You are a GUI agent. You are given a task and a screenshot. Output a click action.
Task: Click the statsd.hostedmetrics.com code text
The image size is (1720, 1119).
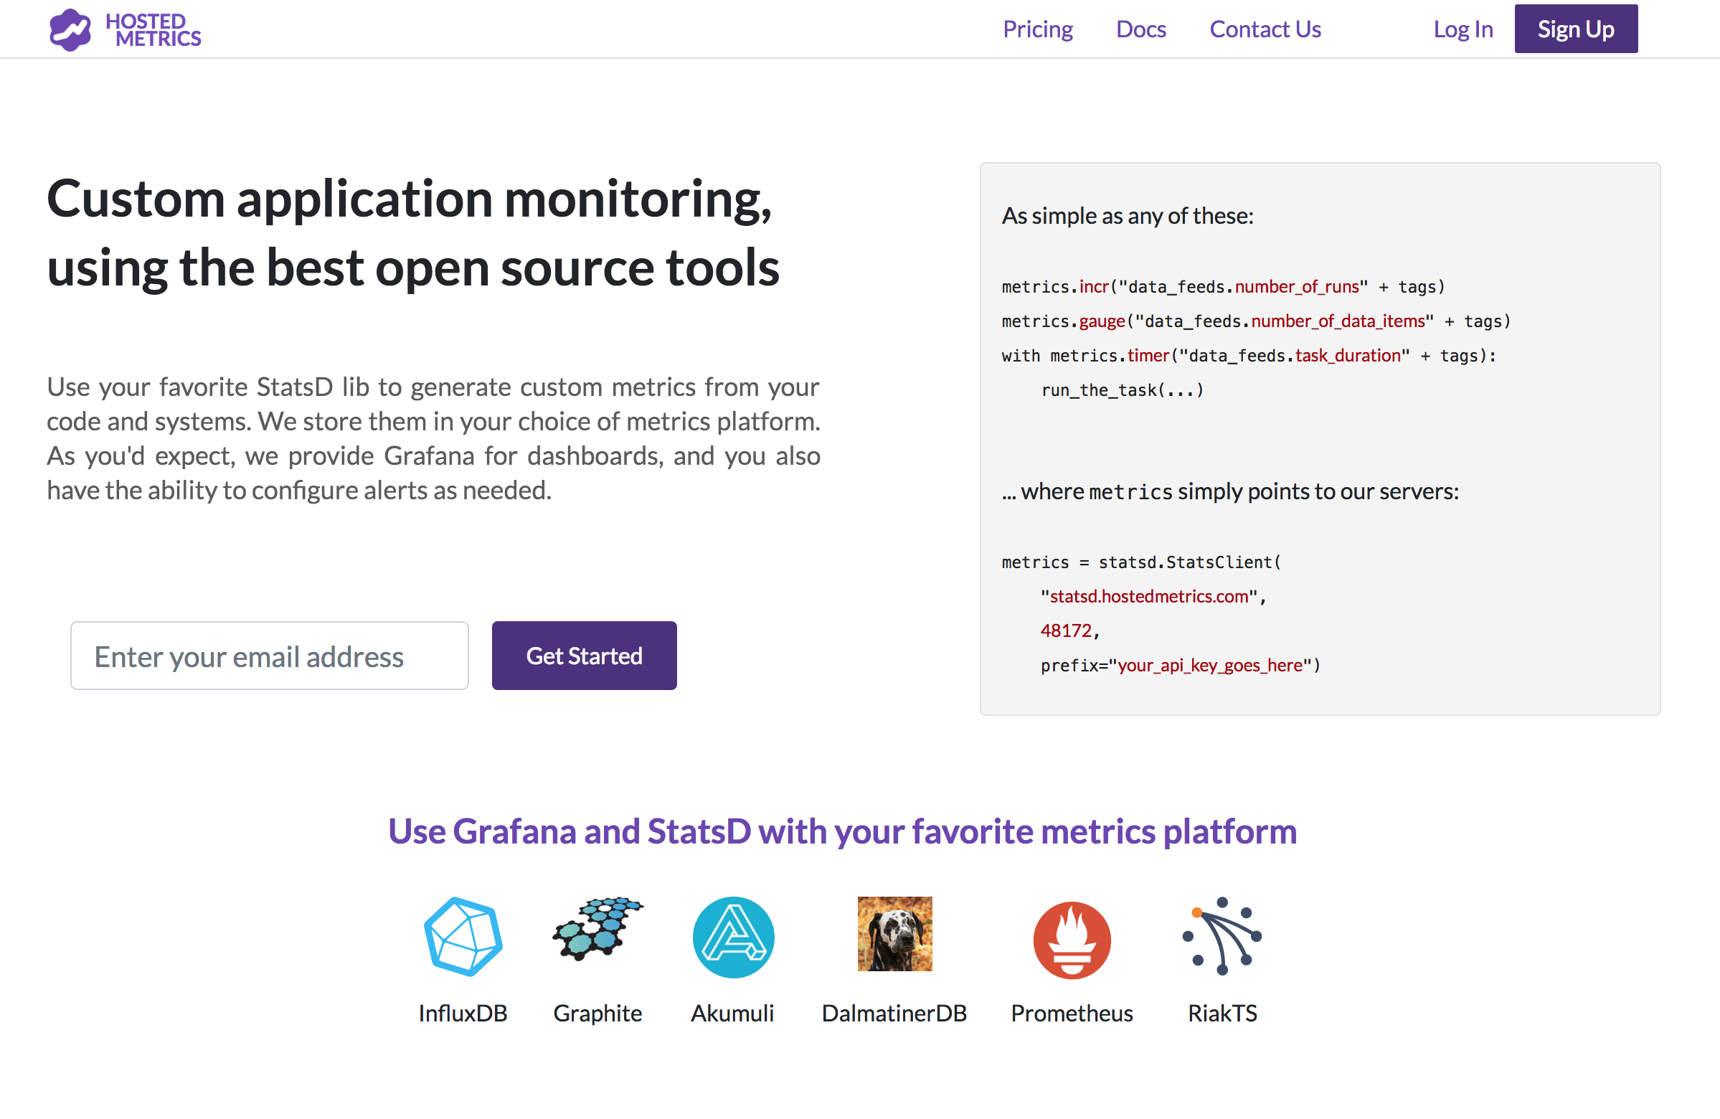(1148, 595)
